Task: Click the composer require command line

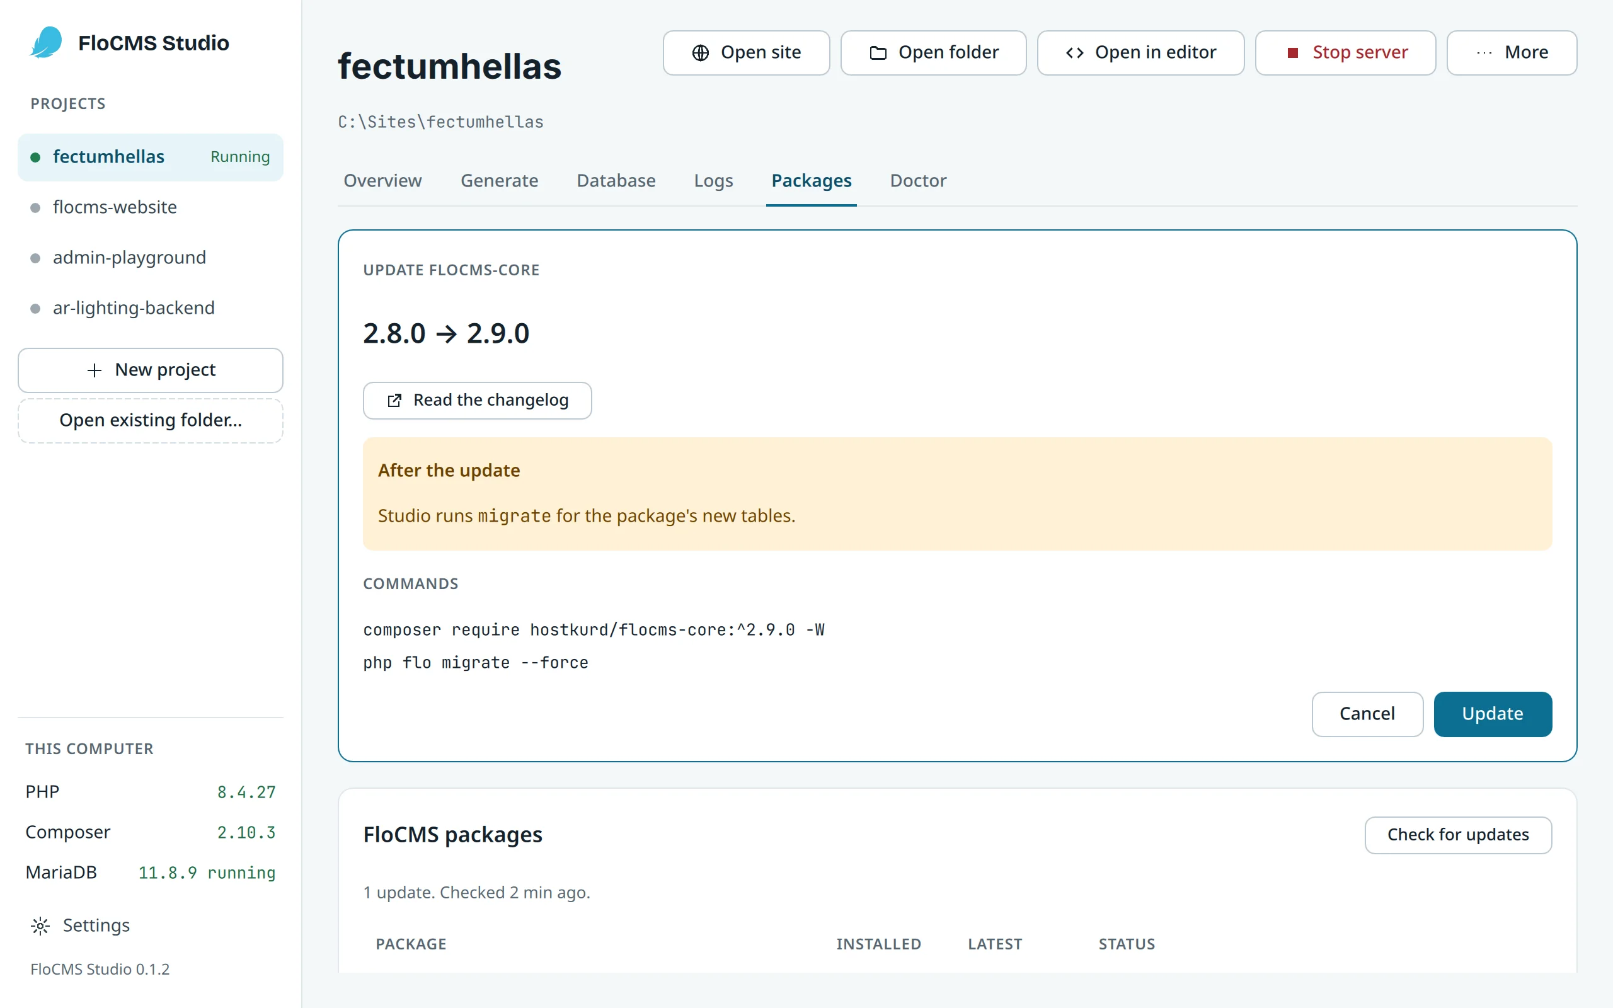Action: [x=593, y=630]
